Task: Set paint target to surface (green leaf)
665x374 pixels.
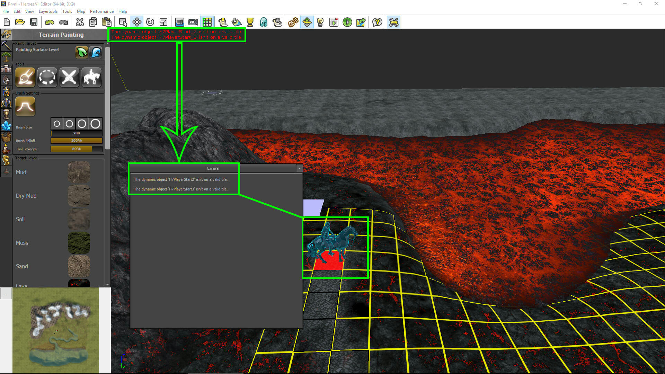Action: point(82,52)
